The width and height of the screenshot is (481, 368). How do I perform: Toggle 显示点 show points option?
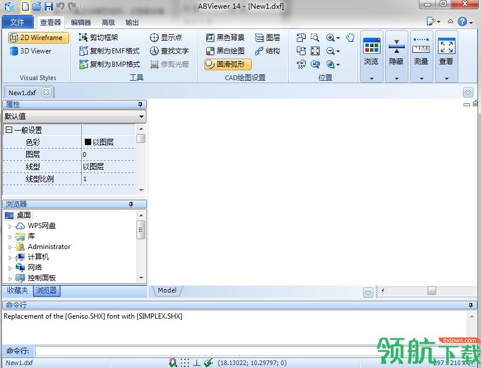166,37
